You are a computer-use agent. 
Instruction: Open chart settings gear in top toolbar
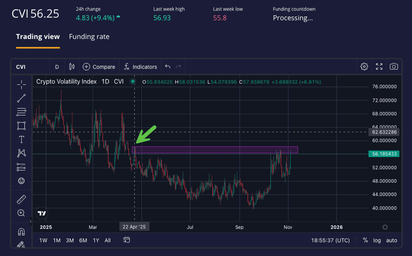(x=364, y=67)
